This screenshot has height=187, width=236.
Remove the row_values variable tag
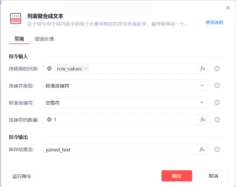86,68
